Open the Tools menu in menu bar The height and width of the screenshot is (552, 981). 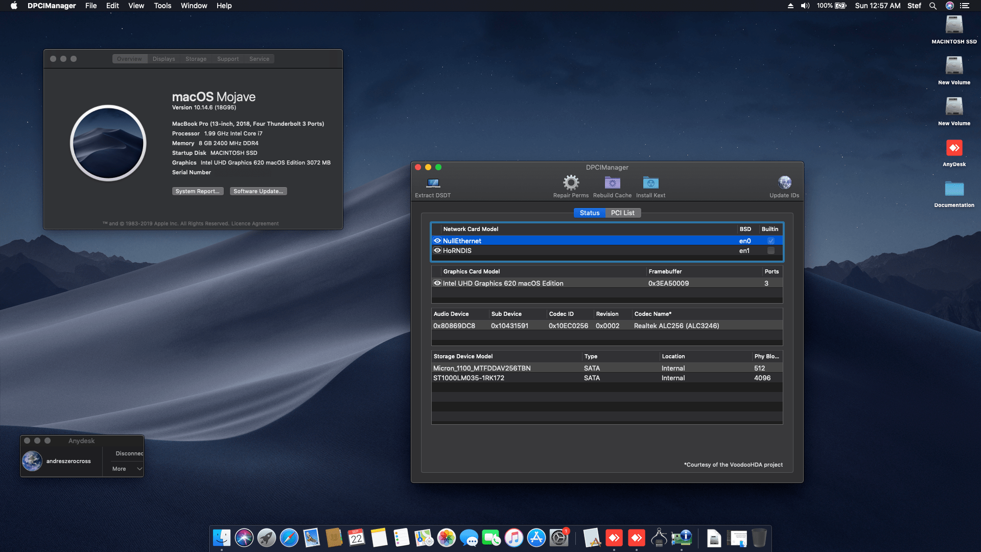point(162,6)
